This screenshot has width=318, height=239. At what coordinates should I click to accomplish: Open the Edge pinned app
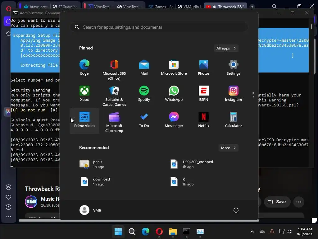tap(84, 68)
